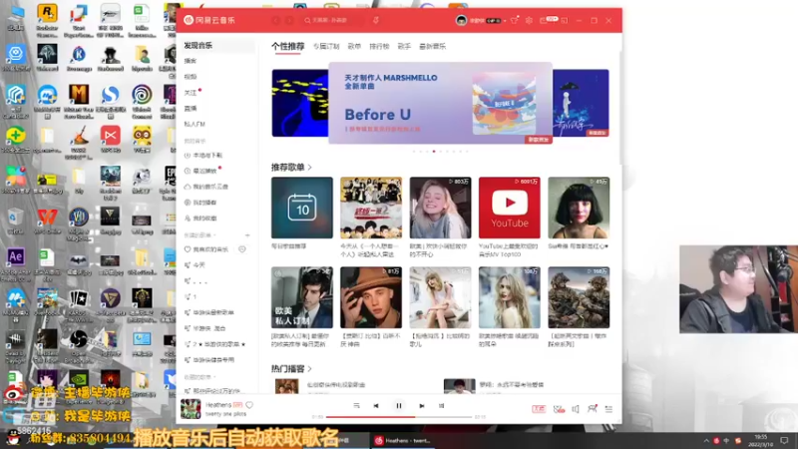The height and width of the screenshot is (449, 798).
Task: Open the daily recommendation calendar 10 card
Action: click(302, 208)
